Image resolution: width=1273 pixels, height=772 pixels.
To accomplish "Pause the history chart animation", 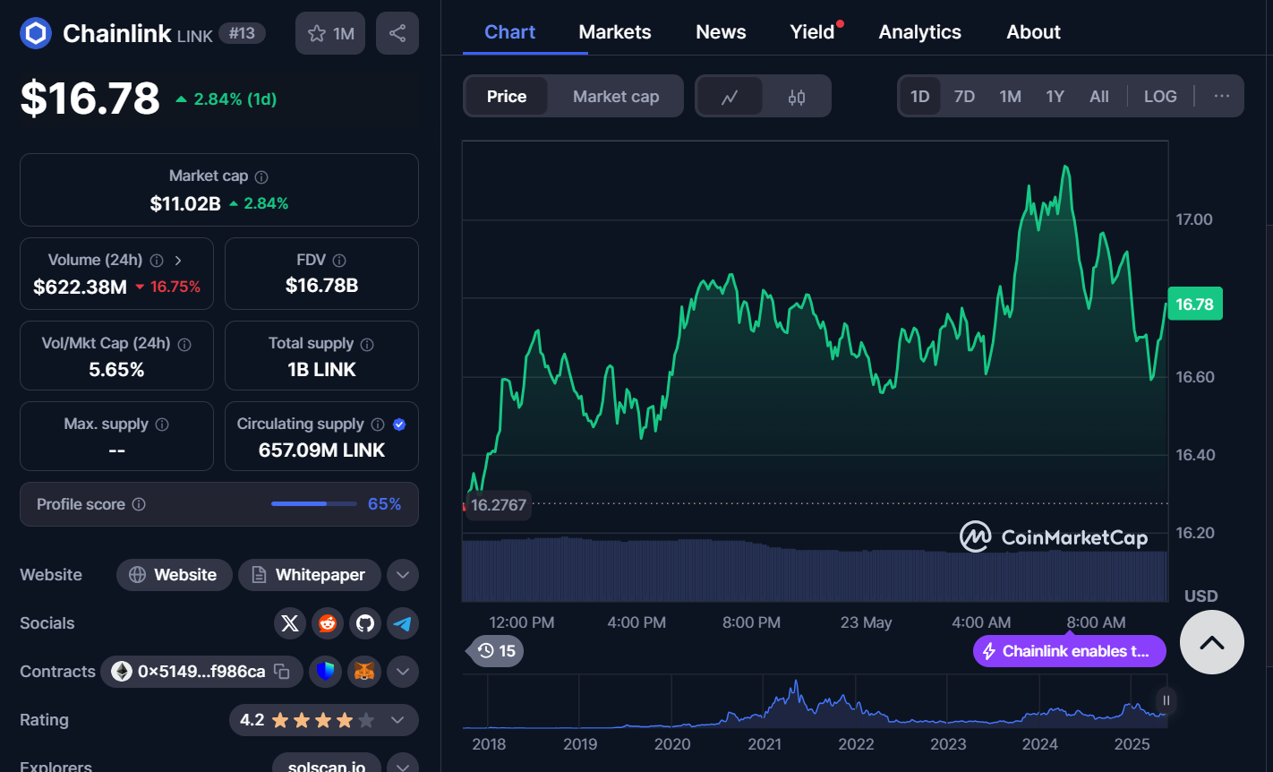I will tap(1166, 700).
